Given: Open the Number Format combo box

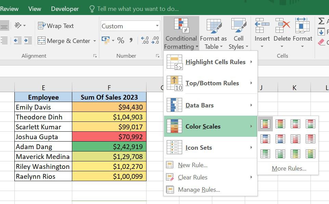Looking at the screenshot, I should pyautogui.click(x=130, y=26).
